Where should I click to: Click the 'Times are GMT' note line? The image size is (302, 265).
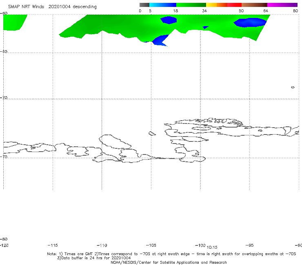pyautogui.click(x=171, y=254)
